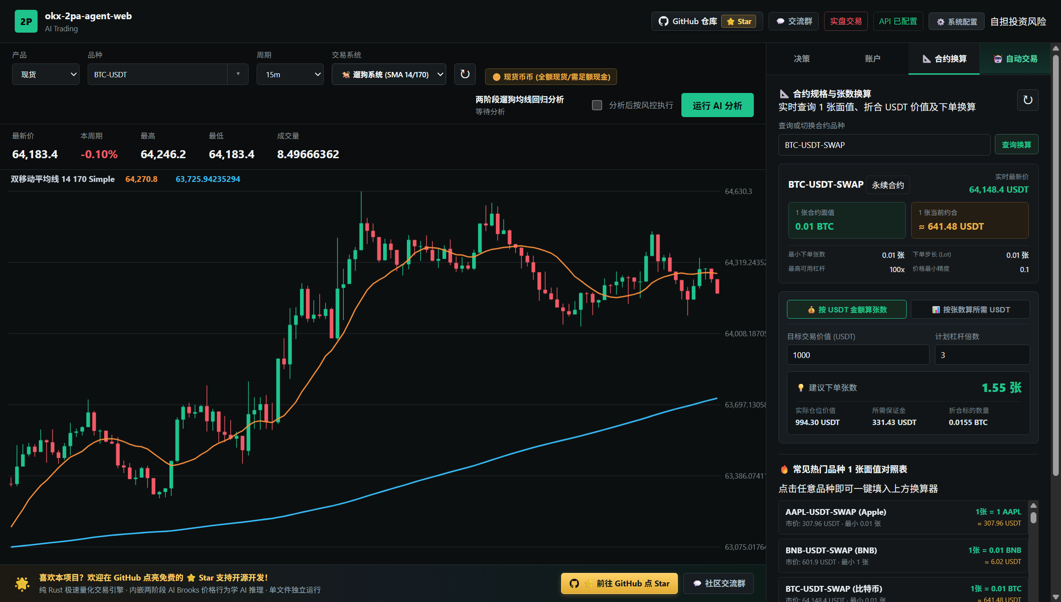Click the 成交量 8.49666362 value

pyautogui.click(x=308, y=154)
